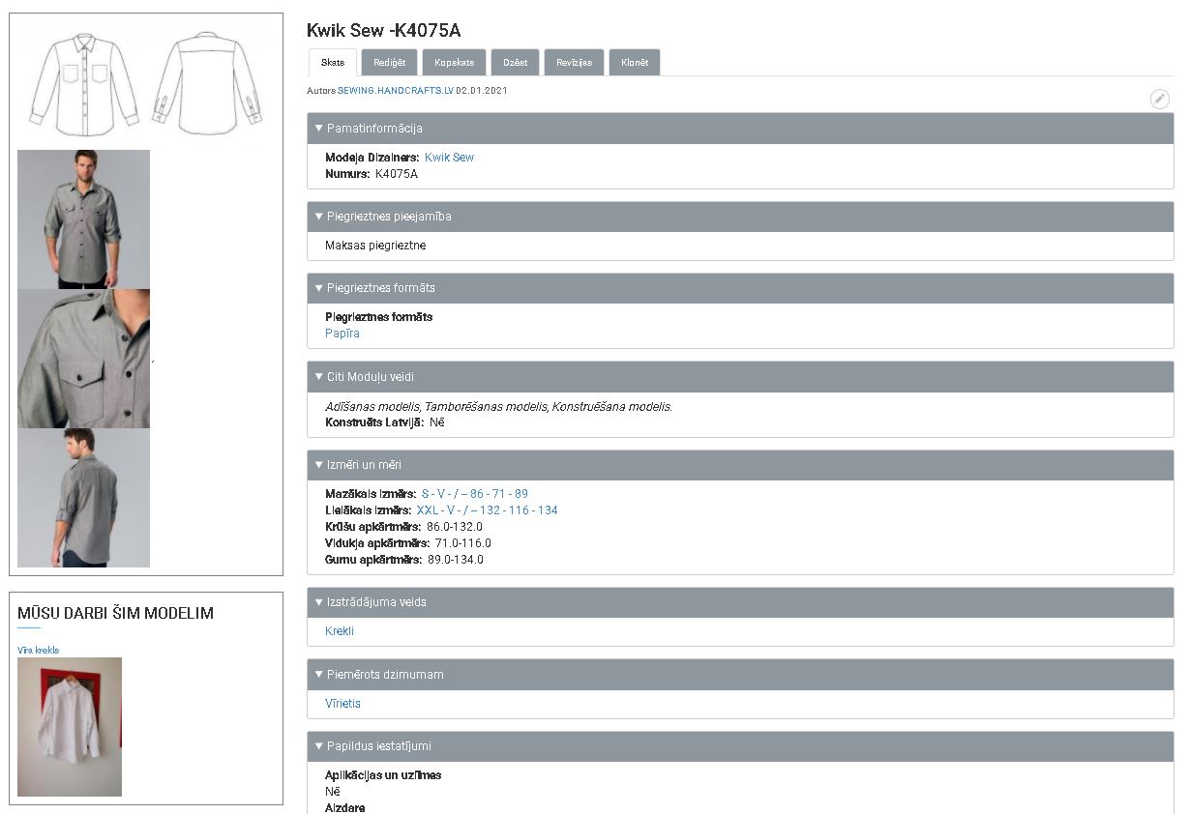
Task: Select the Dzēst tab
Action: pos(515,63)
